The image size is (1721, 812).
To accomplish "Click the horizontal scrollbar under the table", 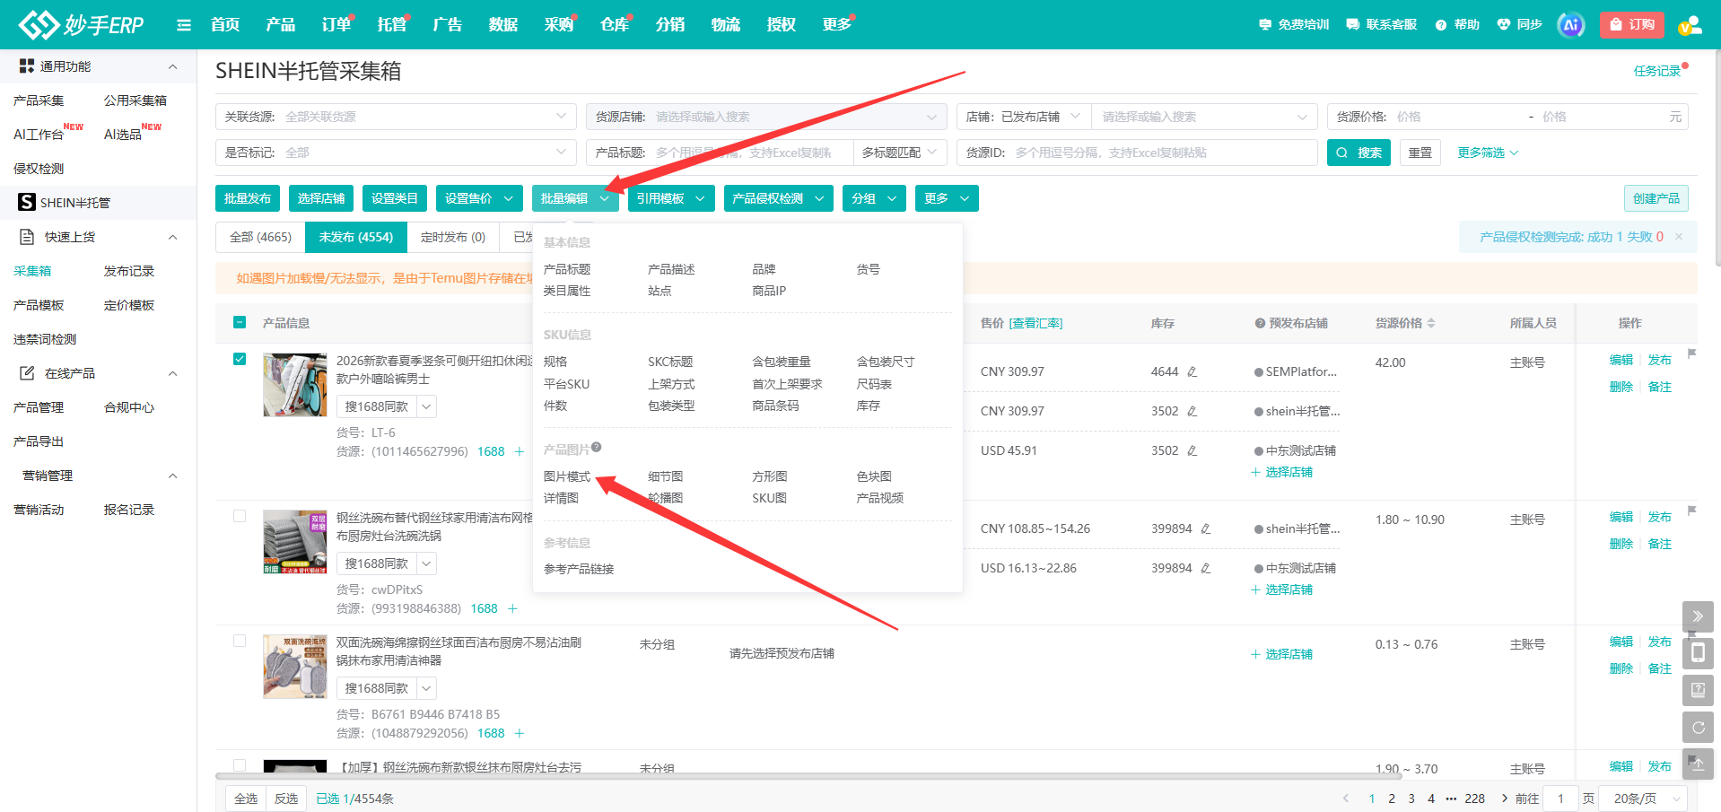I will click(808, 777).
